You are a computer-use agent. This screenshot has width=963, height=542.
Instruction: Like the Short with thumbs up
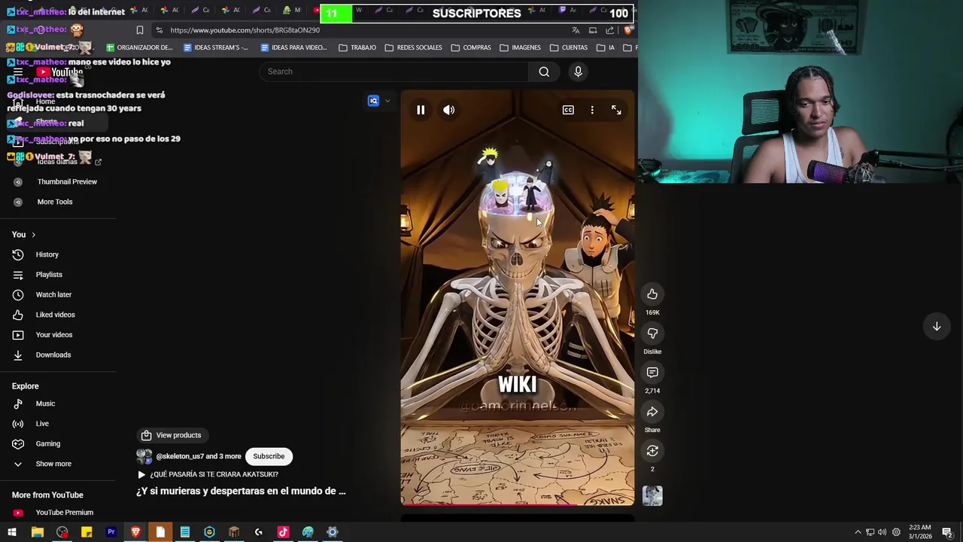pyautogui.click(x=652, y=294)
